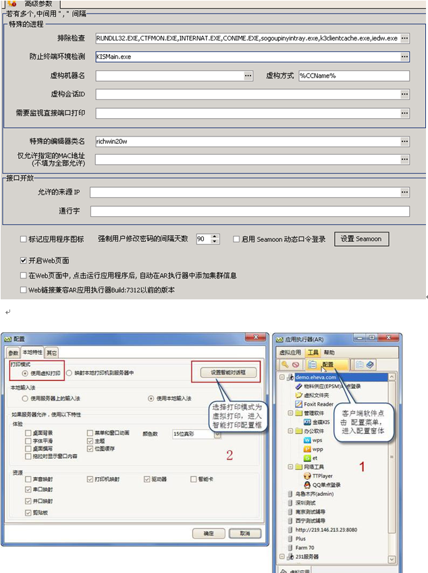
Task: Open the 工具 menu in AR window
Action: (x=313, y=352)
